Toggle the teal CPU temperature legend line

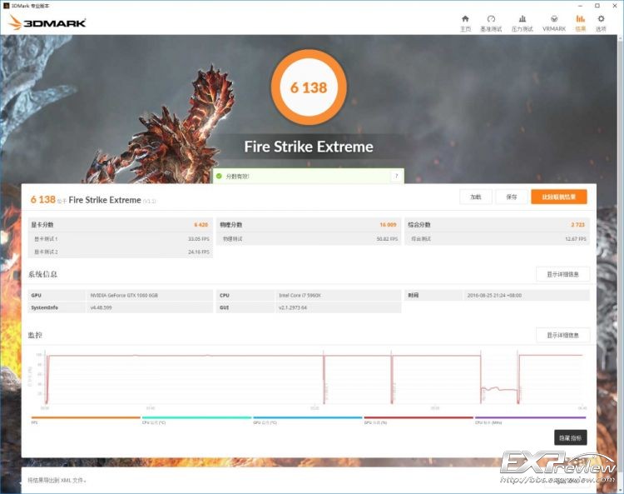pos(196,418)
